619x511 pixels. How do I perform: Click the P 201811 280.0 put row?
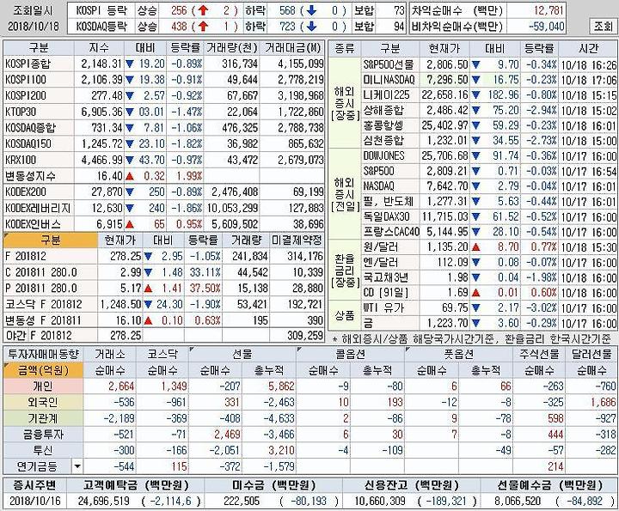pyautogui.click(x=164, y=289)
